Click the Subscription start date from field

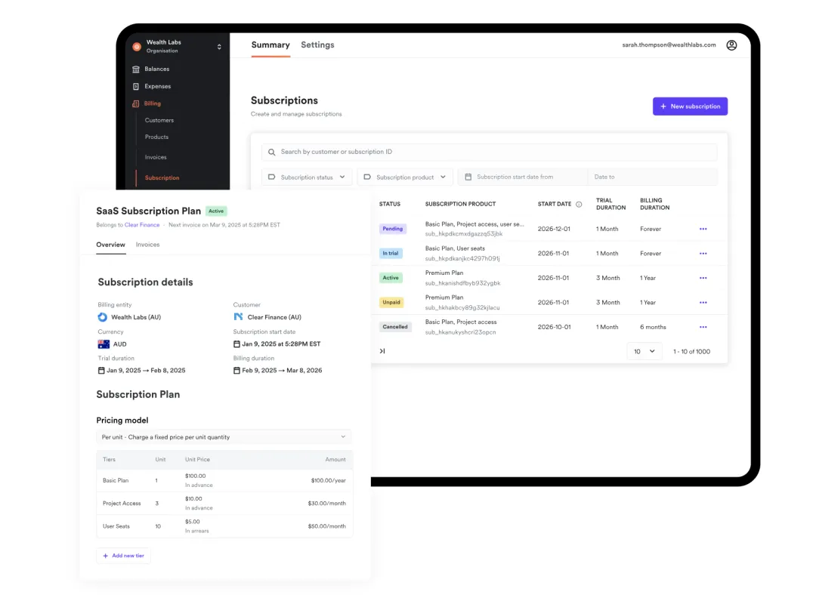pyautogui.click(x=523, y=177)
